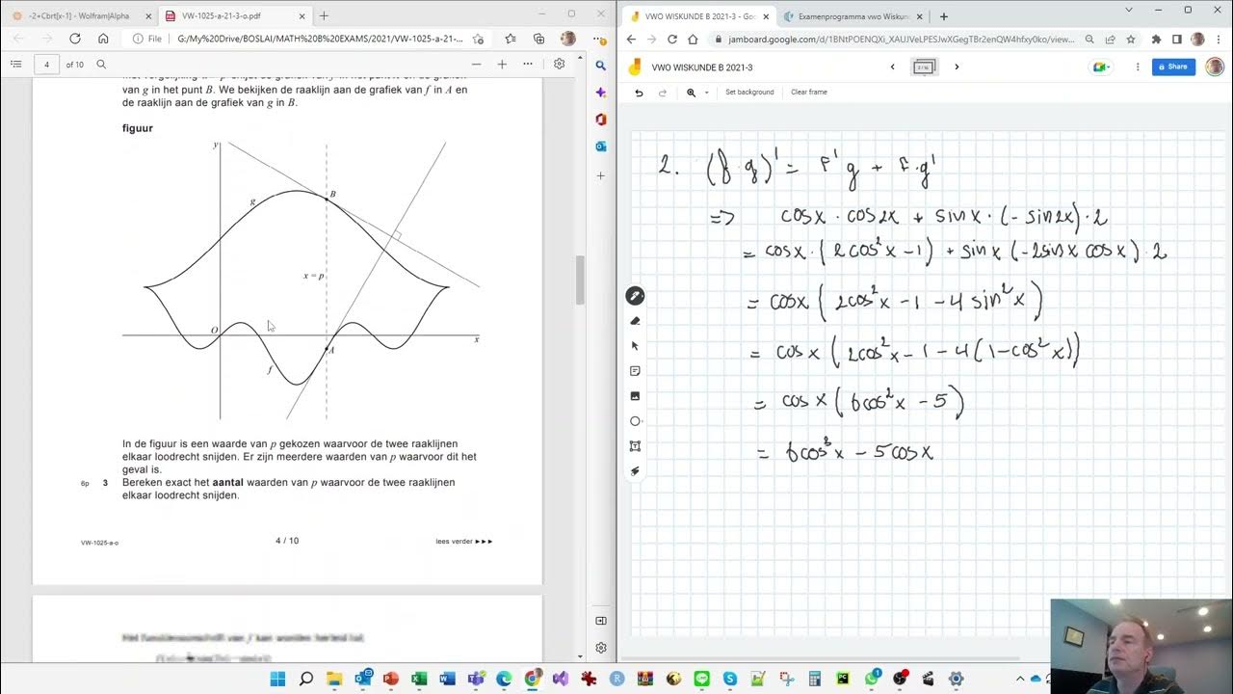Search within the PDF document
Viewport: 1233px width, 694px height.
[x=101, y=65]
